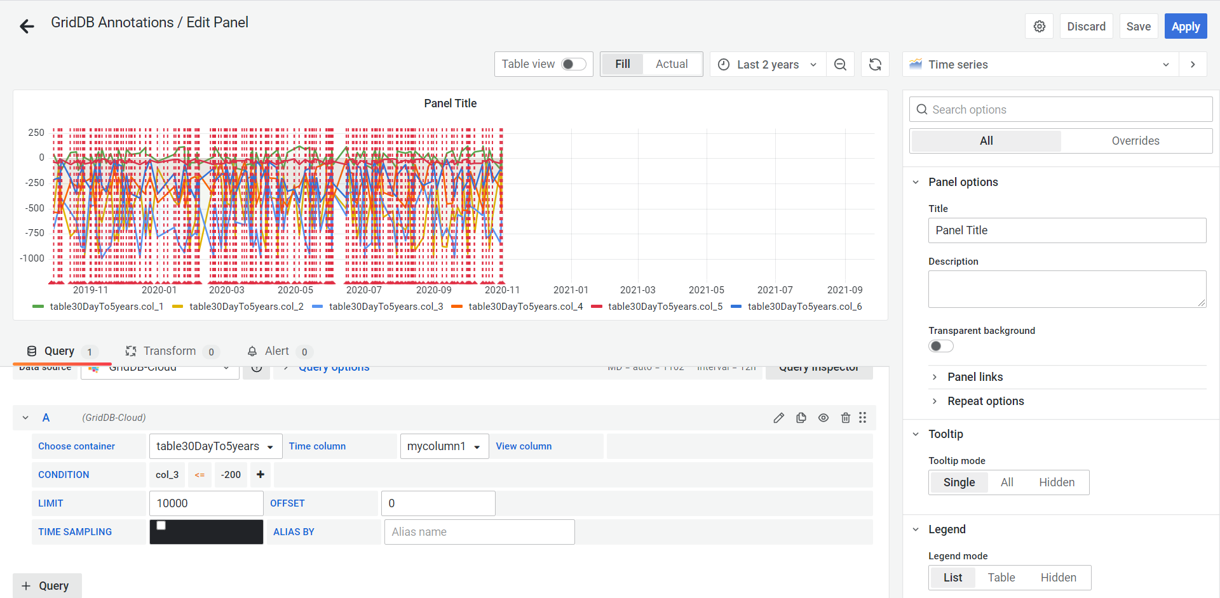Open the Time series visualization dropdown

[1040, 65]
